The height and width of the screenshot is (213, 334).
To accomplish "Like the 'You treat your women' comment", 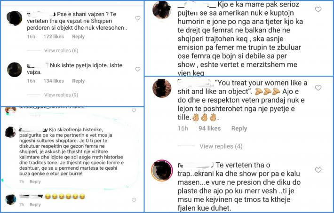I will [x=318, y=88].
